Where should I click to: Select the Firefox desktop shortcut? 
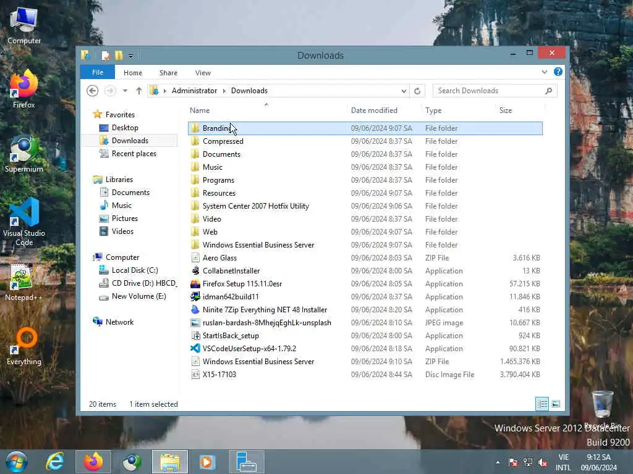[24, 89]
